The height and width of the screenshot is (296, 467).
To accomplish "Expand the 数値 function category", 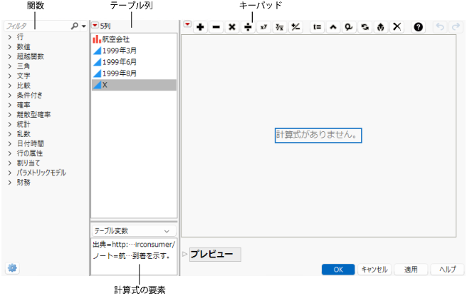I will pyautogui.click(x=10, y=47).
